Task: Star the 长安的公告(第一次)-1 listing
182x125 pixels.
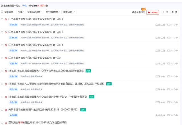Action: [x=6, y=45]
